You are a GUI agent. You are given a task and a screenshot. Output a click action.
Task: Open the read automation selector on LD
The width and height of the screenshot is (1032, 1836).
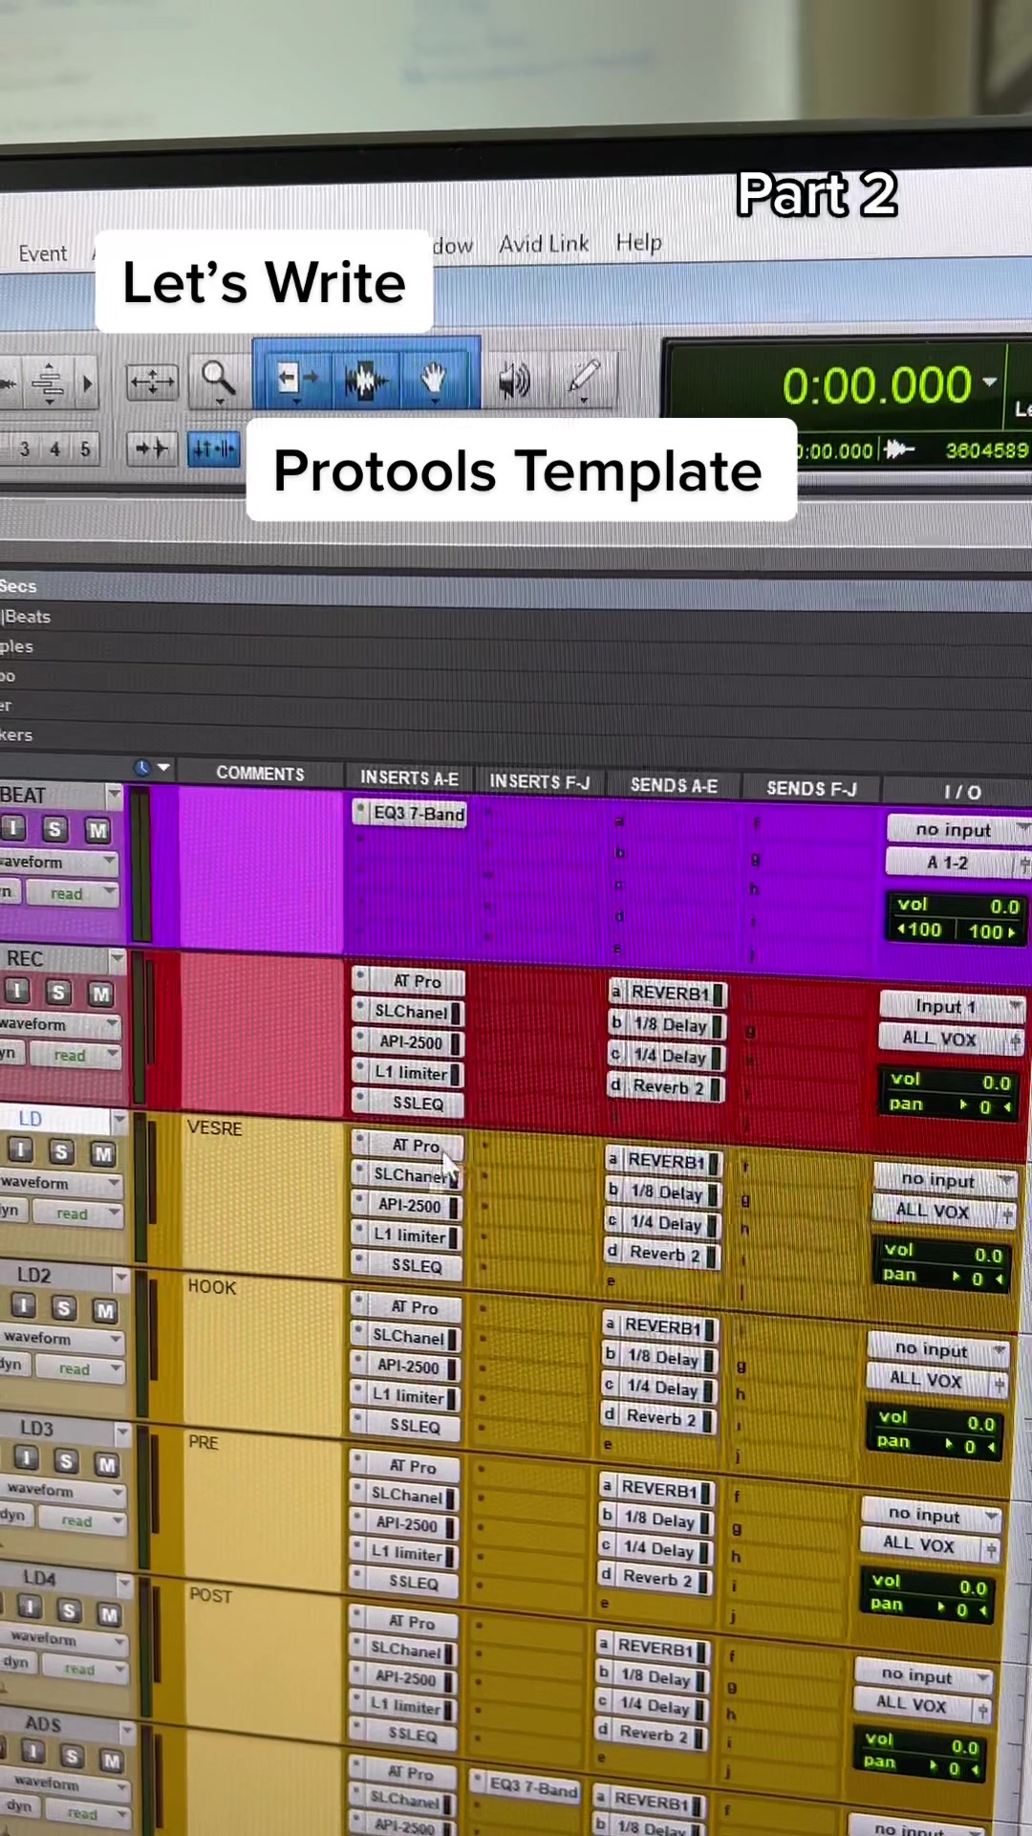tap(78, 1213)
